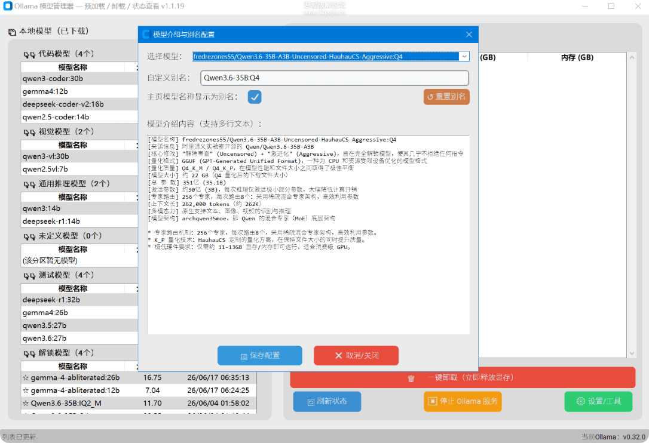This screenshot has width=649, height=443.
Task: Select qwen3.6:27b test model
Action: coord(79,339)
